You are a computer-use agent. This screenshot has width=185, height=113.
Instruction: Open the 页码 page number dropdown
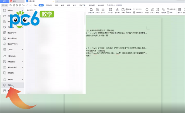[97, 10]
